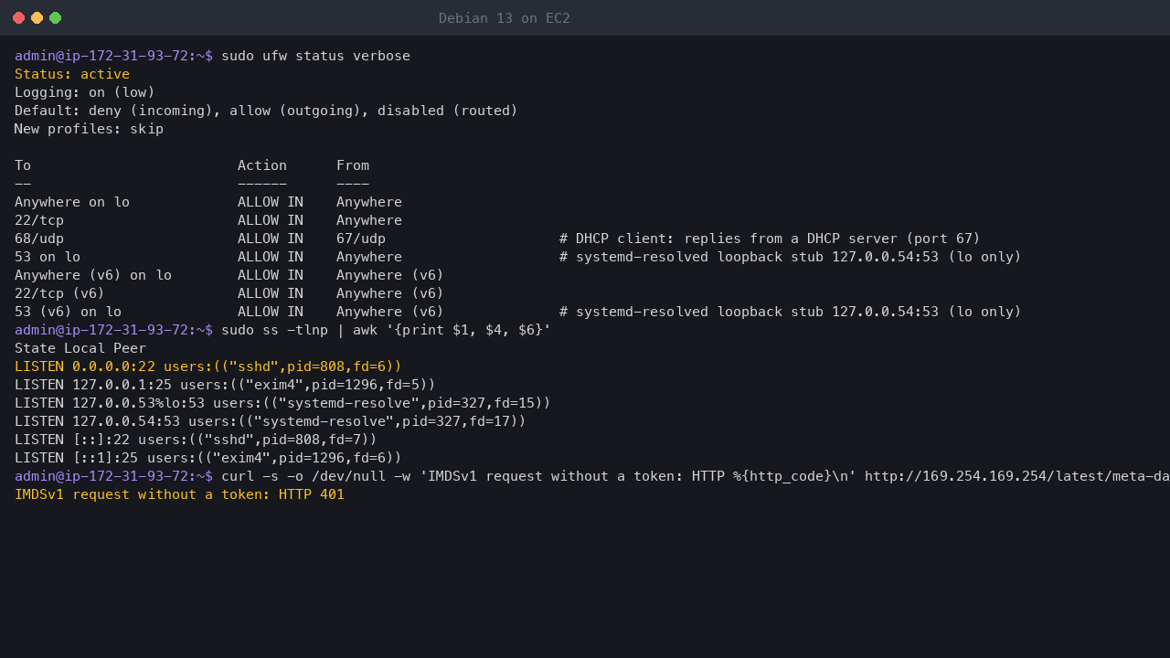Click the 'HTTP 401' result line
This screenshot has width=1170, height=658.
[x=179, y=494]
